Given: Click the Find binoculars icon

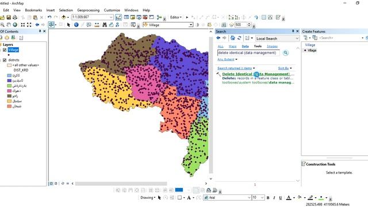Looking at the screenshot, I should pyautogui.click(x=105, y=25).
